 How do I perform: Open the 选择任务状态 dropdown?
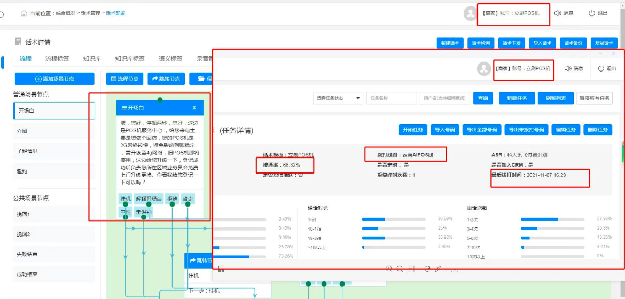point(338,98)
